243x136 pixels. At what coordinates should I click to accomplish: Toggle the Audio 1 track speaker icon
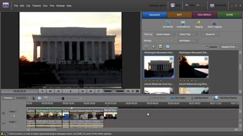pos(3,123)
